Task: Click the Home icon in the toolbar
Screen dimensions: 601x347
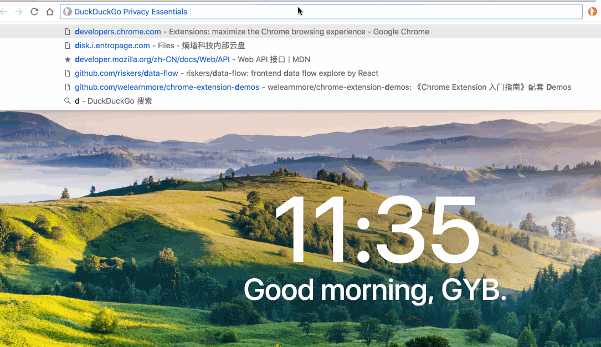Action: click(x=49, y=11)
